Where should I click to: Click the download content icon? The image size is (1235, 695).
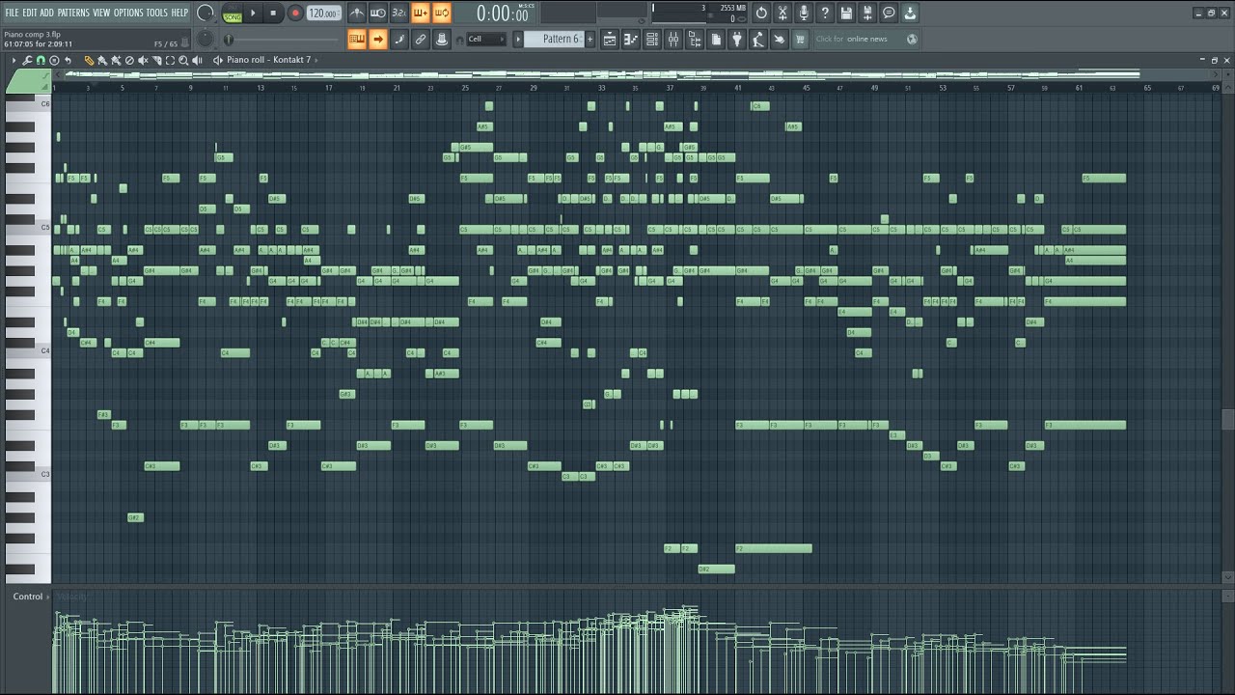click(x=910, y=13)
